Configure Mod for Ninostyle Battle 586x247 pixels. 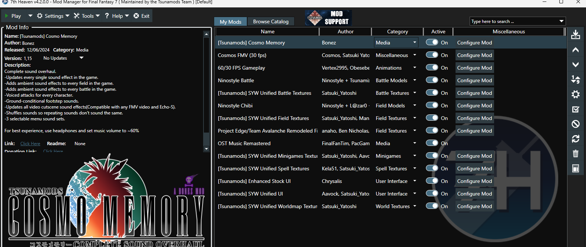pos(474,80)
